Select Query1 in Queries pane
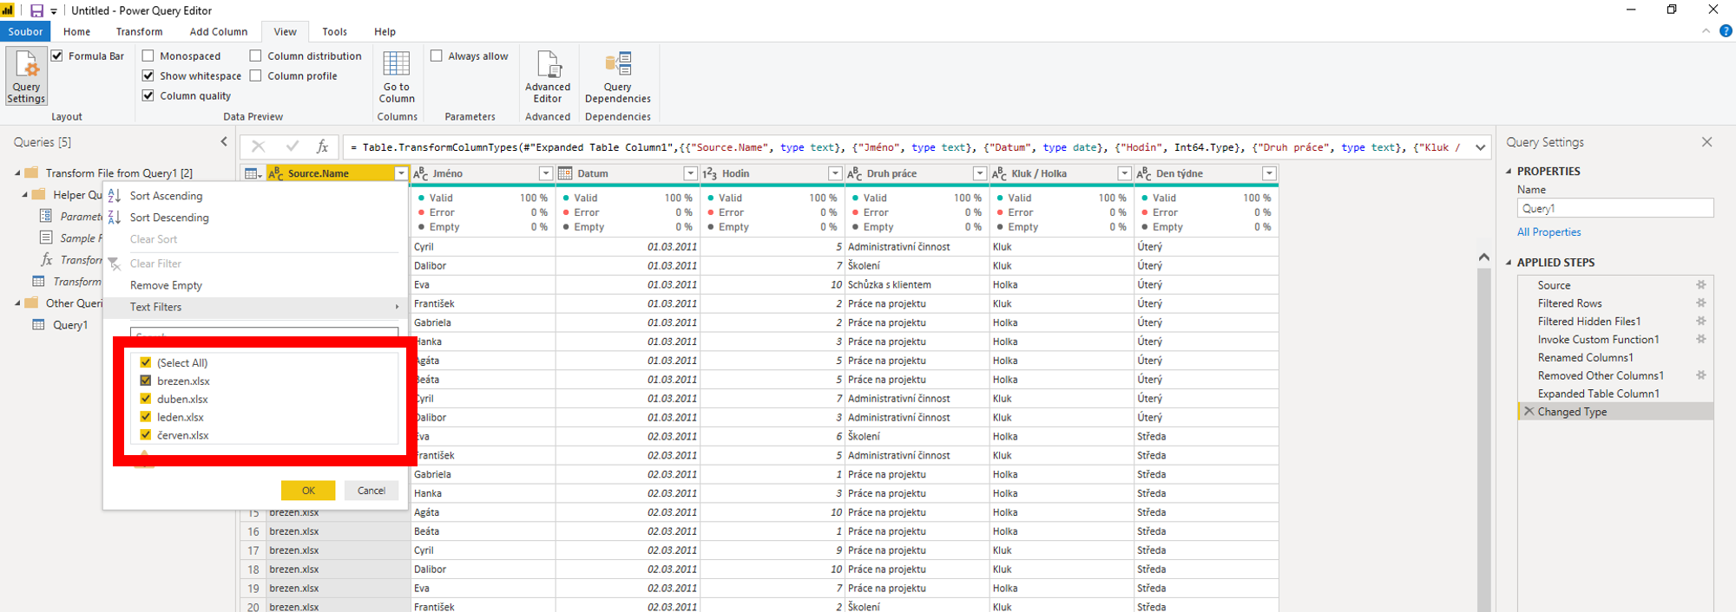Image resolution: width=1736 pixels, height=612 pixels. [70, 325]
